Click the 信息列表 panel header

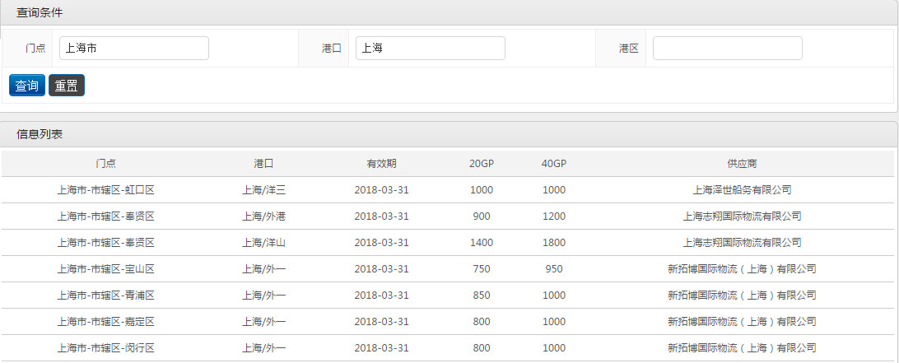[449, 134]
